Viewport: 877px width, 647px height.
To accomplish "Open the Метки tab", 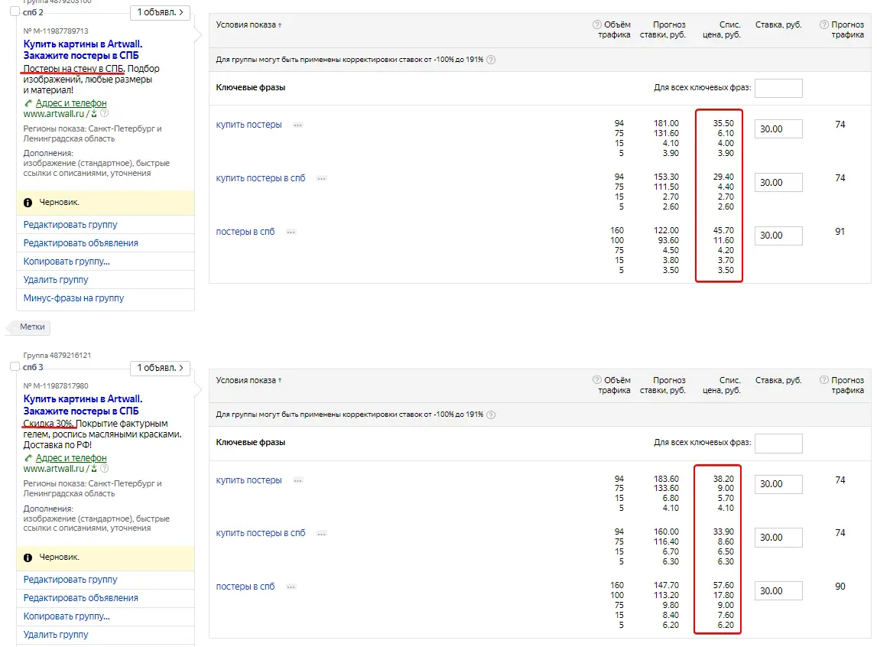I will click(x=31, y=327).
